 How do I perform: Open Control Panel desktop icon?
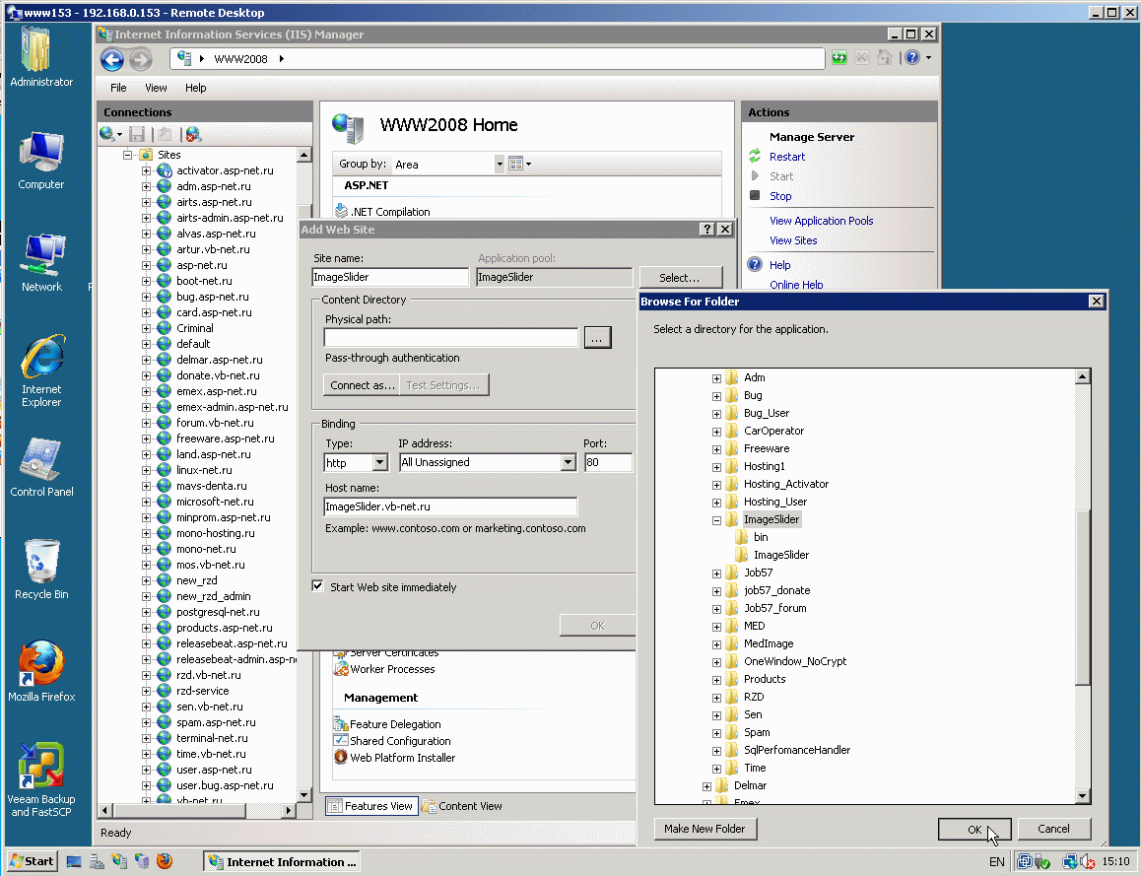[x=41, y=468]
